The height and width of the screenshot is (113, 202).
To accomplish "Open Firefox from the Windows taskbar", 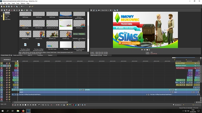I will pos(23,111).
